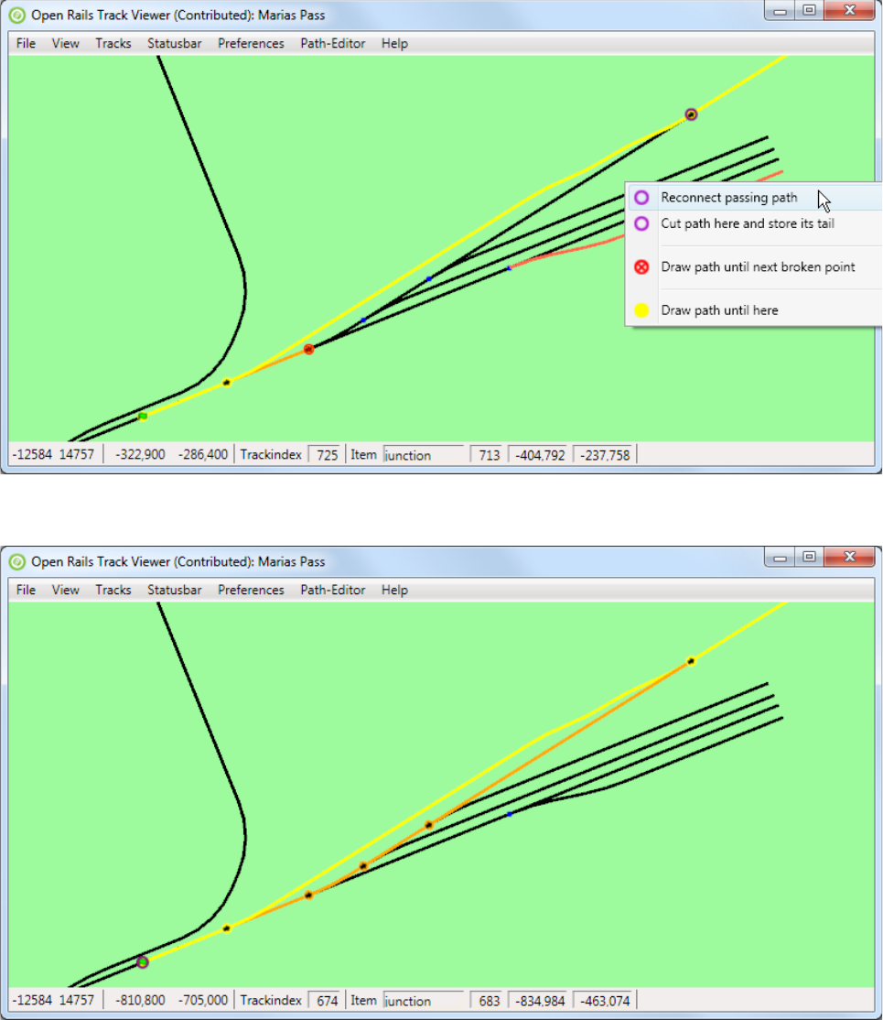Click Trackindex field showing 674
883x1020 pixels.
[325, 1001]
